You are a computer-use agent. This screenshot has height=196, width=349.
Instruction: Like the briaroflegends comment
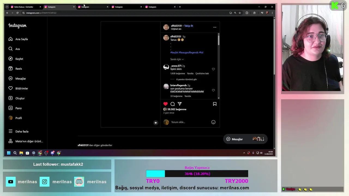(213, 90)
